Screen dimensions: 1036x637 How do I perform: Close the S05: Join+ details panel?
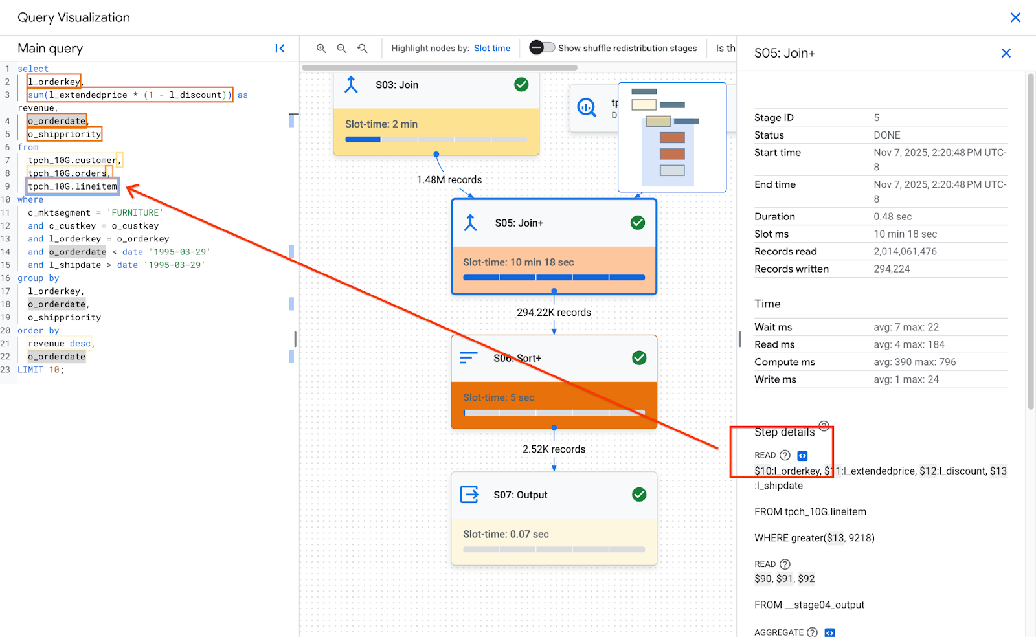tap(1006, 53)
